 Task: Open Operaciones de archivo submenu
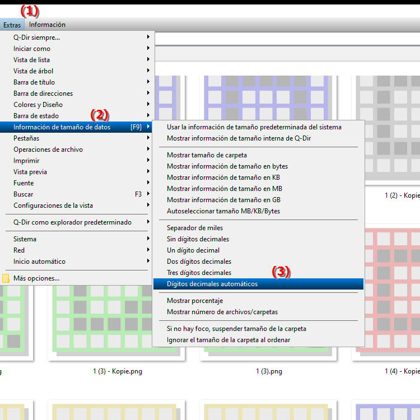tap(77, 150)
